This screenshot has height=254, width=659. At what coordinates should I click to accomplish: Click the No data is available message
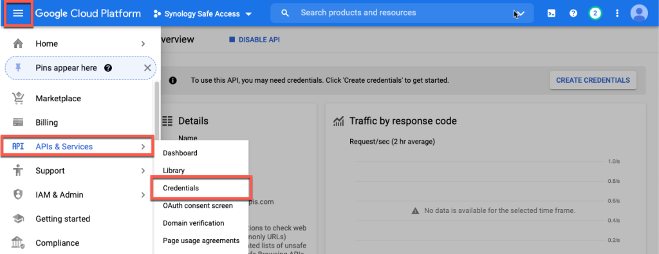pyautogui.click(x=499, y=210)
